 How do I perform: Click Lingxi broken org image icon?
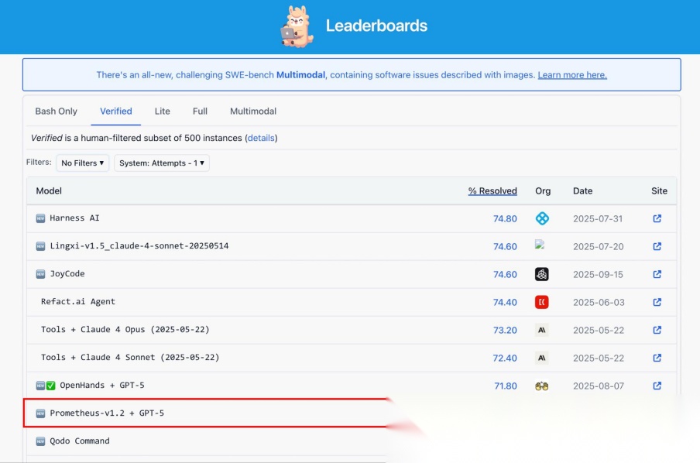pyautogui.click(x=540, y=245)
